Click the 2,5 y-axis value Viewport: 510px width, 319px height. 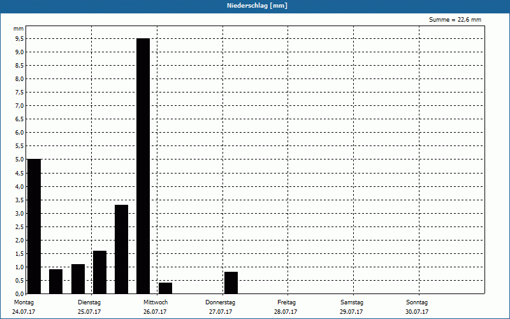(x=19, y=226)
